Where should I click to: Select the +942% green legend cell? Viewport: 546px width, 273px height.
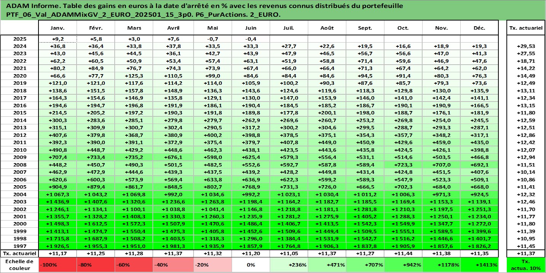[403, 265]
